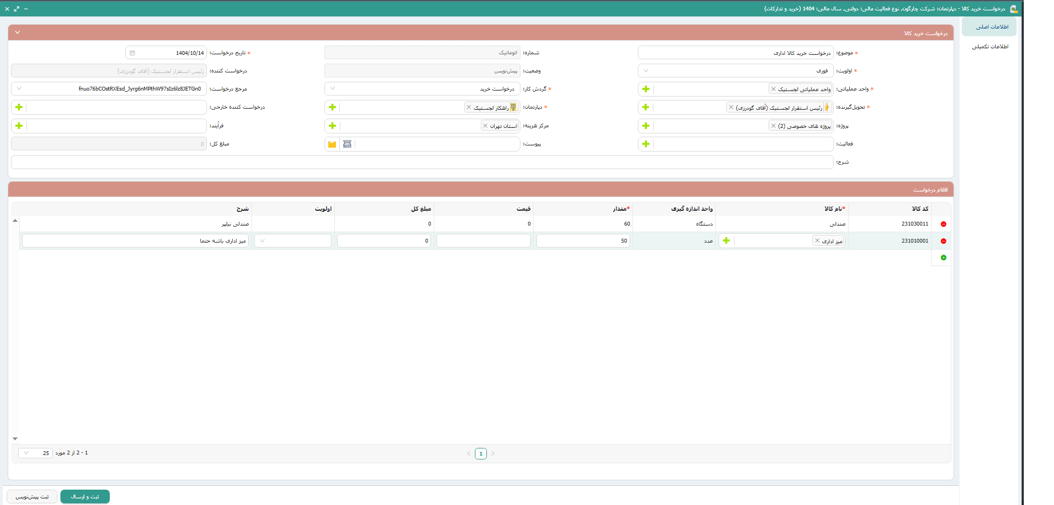Click the شرح description input field
The width and height of the screenshot is (1054, 505).
(x=422, y=162)
